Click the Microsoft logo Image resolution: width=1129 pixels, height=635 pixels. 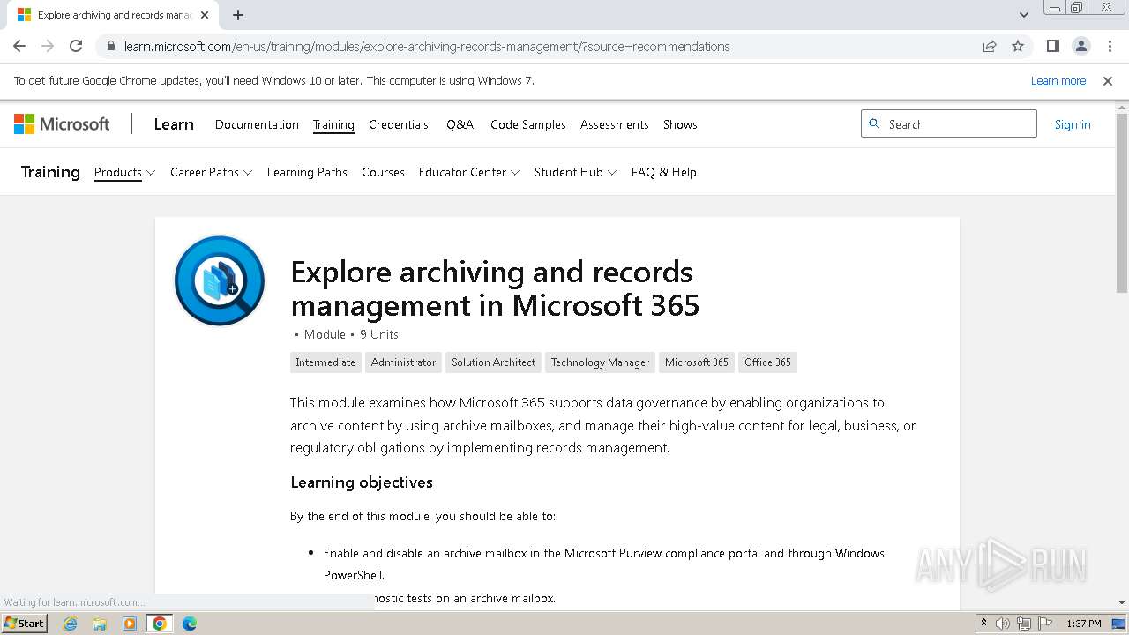click(x=62, y=124)
